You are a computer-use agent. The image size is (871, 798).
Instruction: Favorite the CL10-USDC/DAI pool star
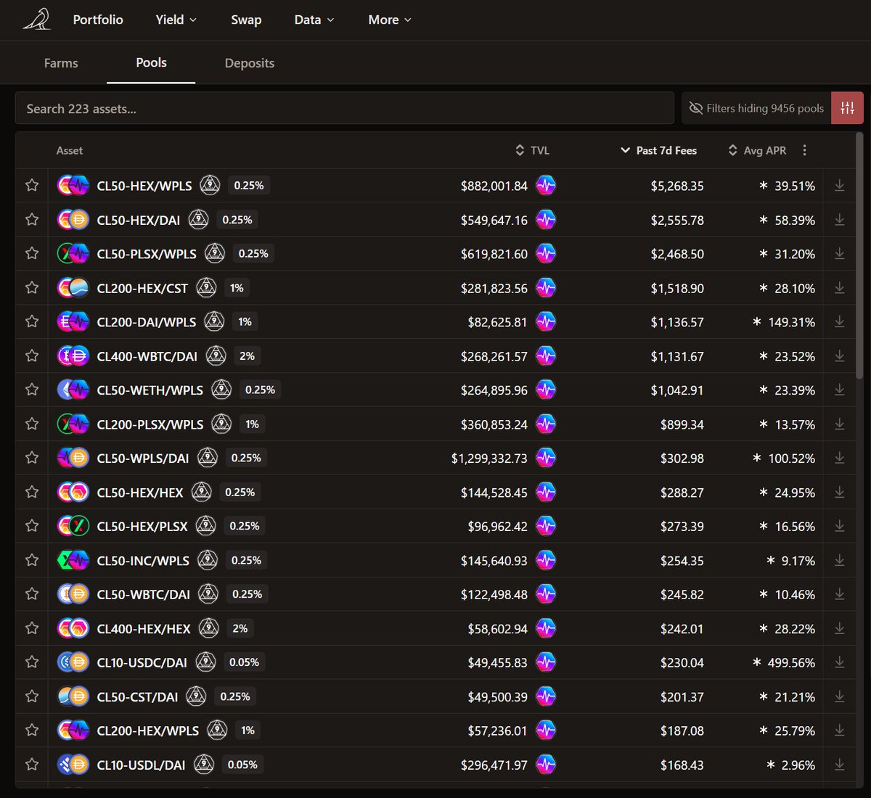32,662
